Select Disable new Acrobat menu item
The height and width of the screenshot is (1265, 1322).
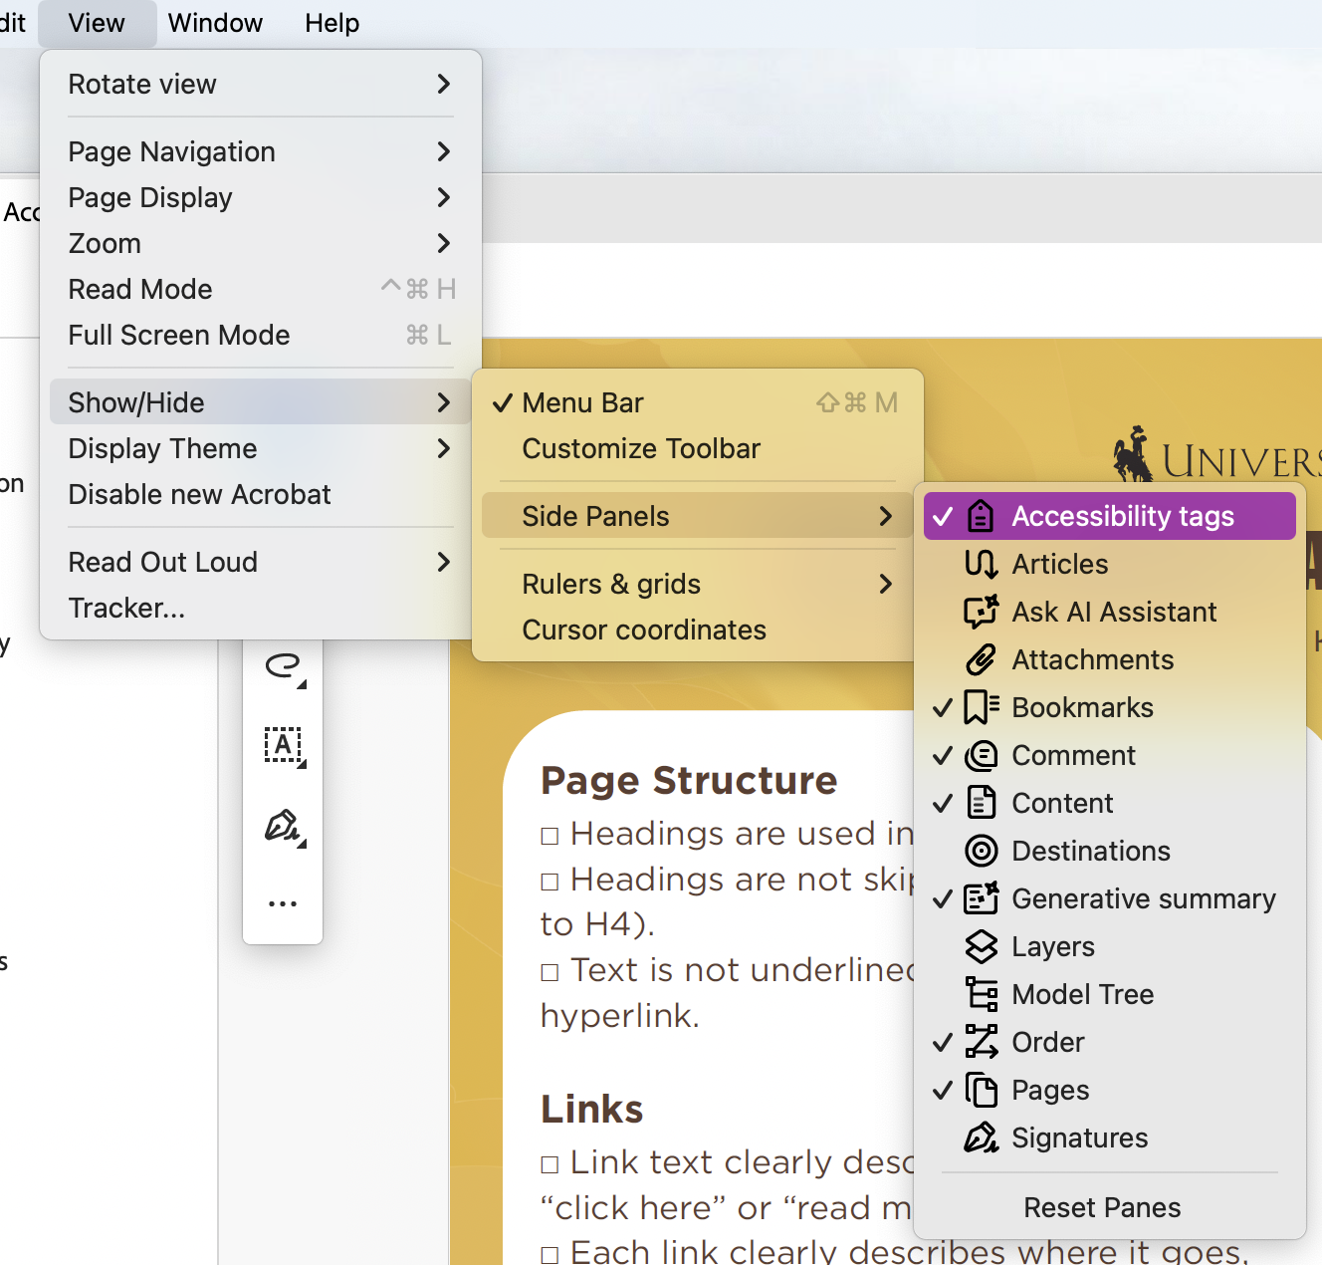(261, 494)
